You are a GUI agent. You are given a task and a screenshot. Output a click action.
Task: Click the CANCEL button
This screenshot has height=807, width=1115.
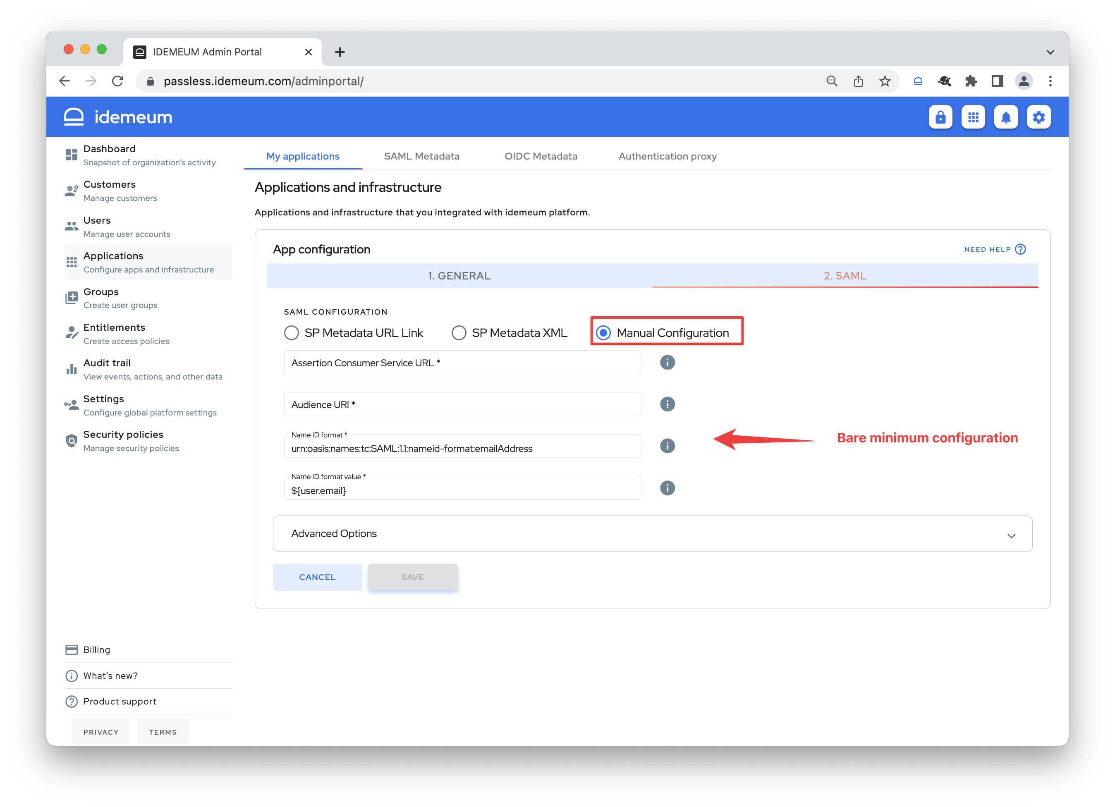[317, 577]
